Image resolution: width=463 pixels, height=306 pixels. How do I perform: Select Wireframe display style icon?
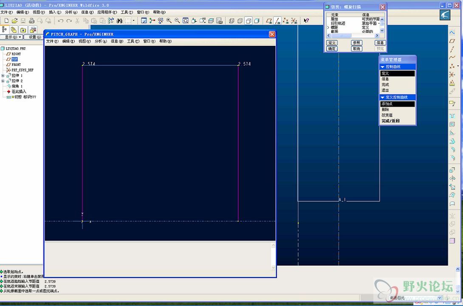[232, 21]
